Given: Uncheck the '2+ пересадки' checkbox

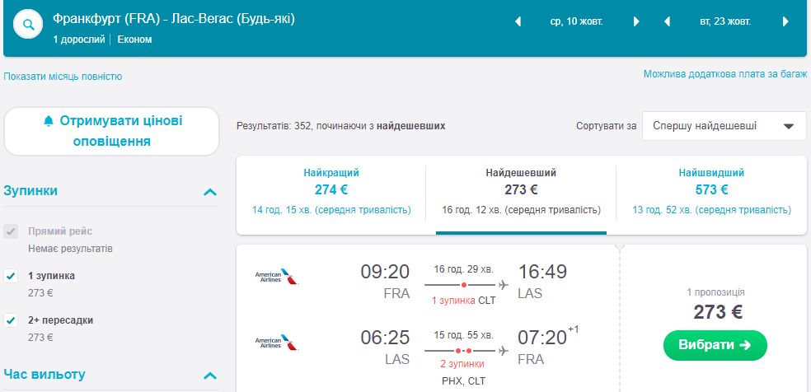Looking at the screenshot, I should click(12, 320).
